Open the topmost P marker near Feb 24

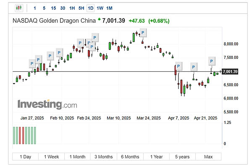coord(95,38)
